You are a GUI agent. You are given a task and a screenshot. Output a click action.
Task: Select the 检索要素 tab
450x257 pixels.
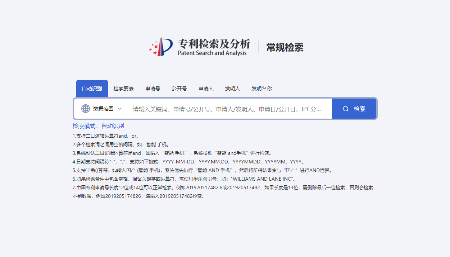point(123,89)
